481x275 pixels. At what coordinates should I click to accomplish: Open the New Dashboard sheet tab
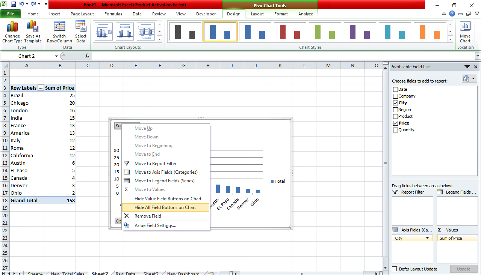pos(183,273)
